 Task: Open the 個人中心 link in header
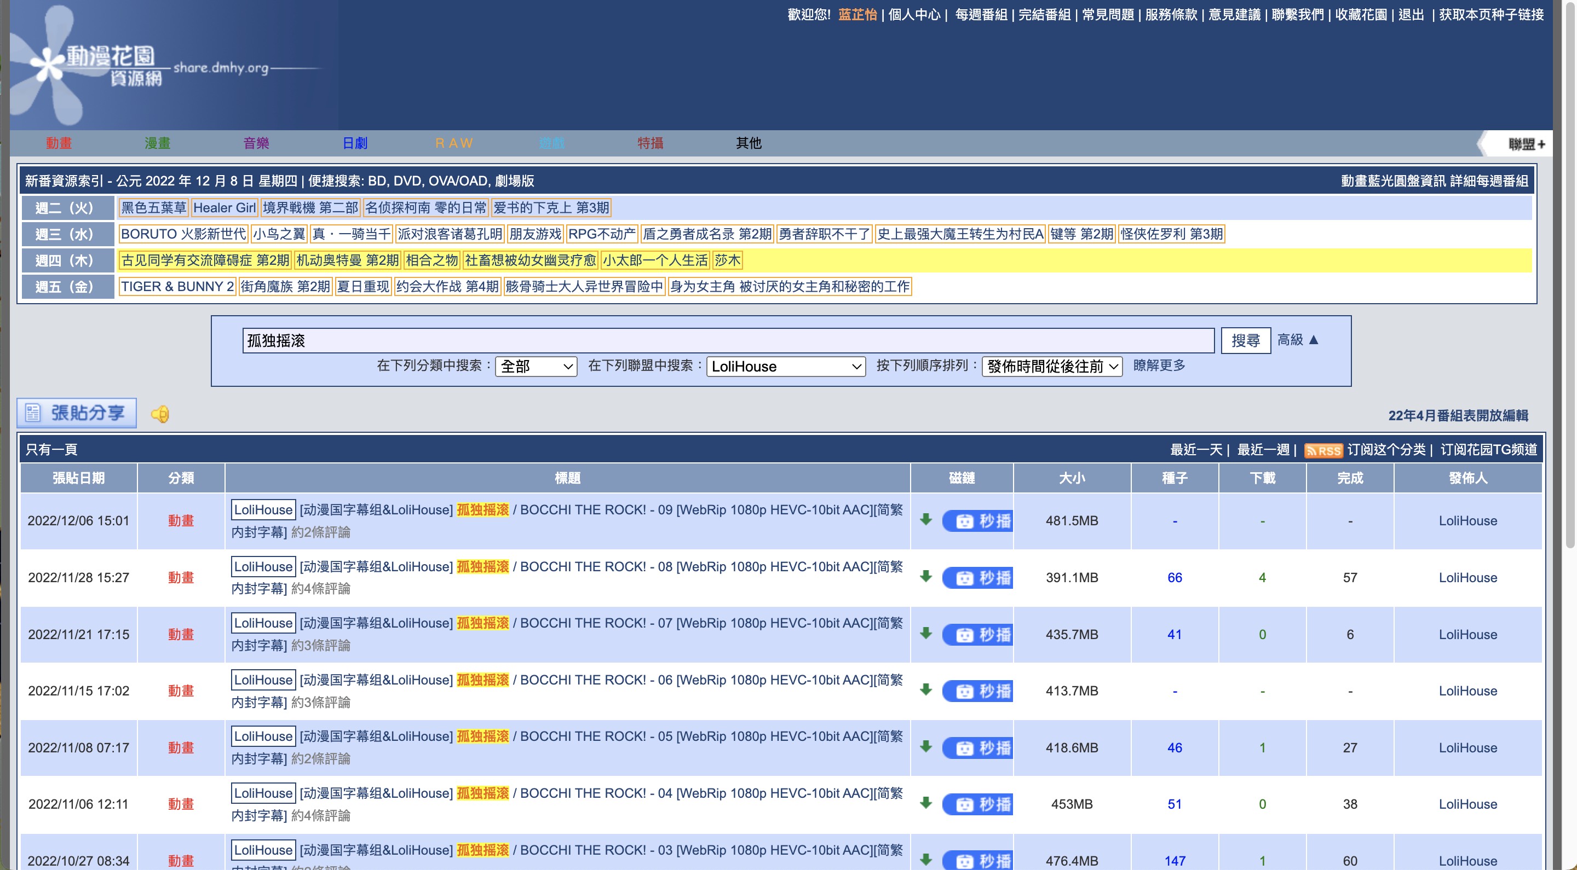[914, 15]
